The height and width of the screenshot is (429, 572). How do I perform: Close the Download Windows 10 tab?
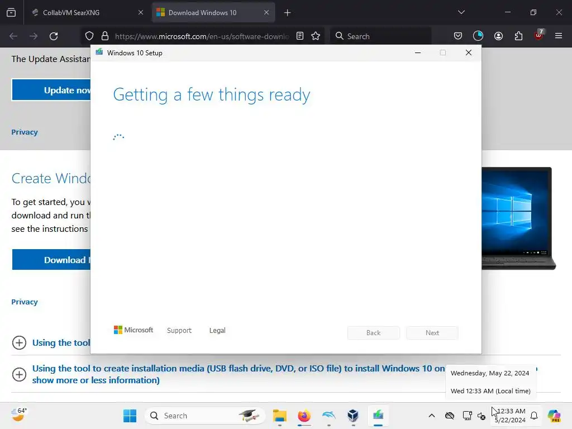tap(266, 13)
